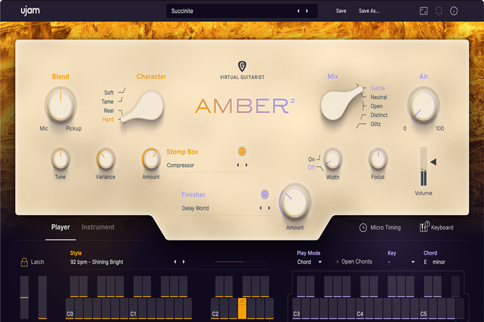Open the info icon
Screen dimensions: 484x322
[454, 11]
